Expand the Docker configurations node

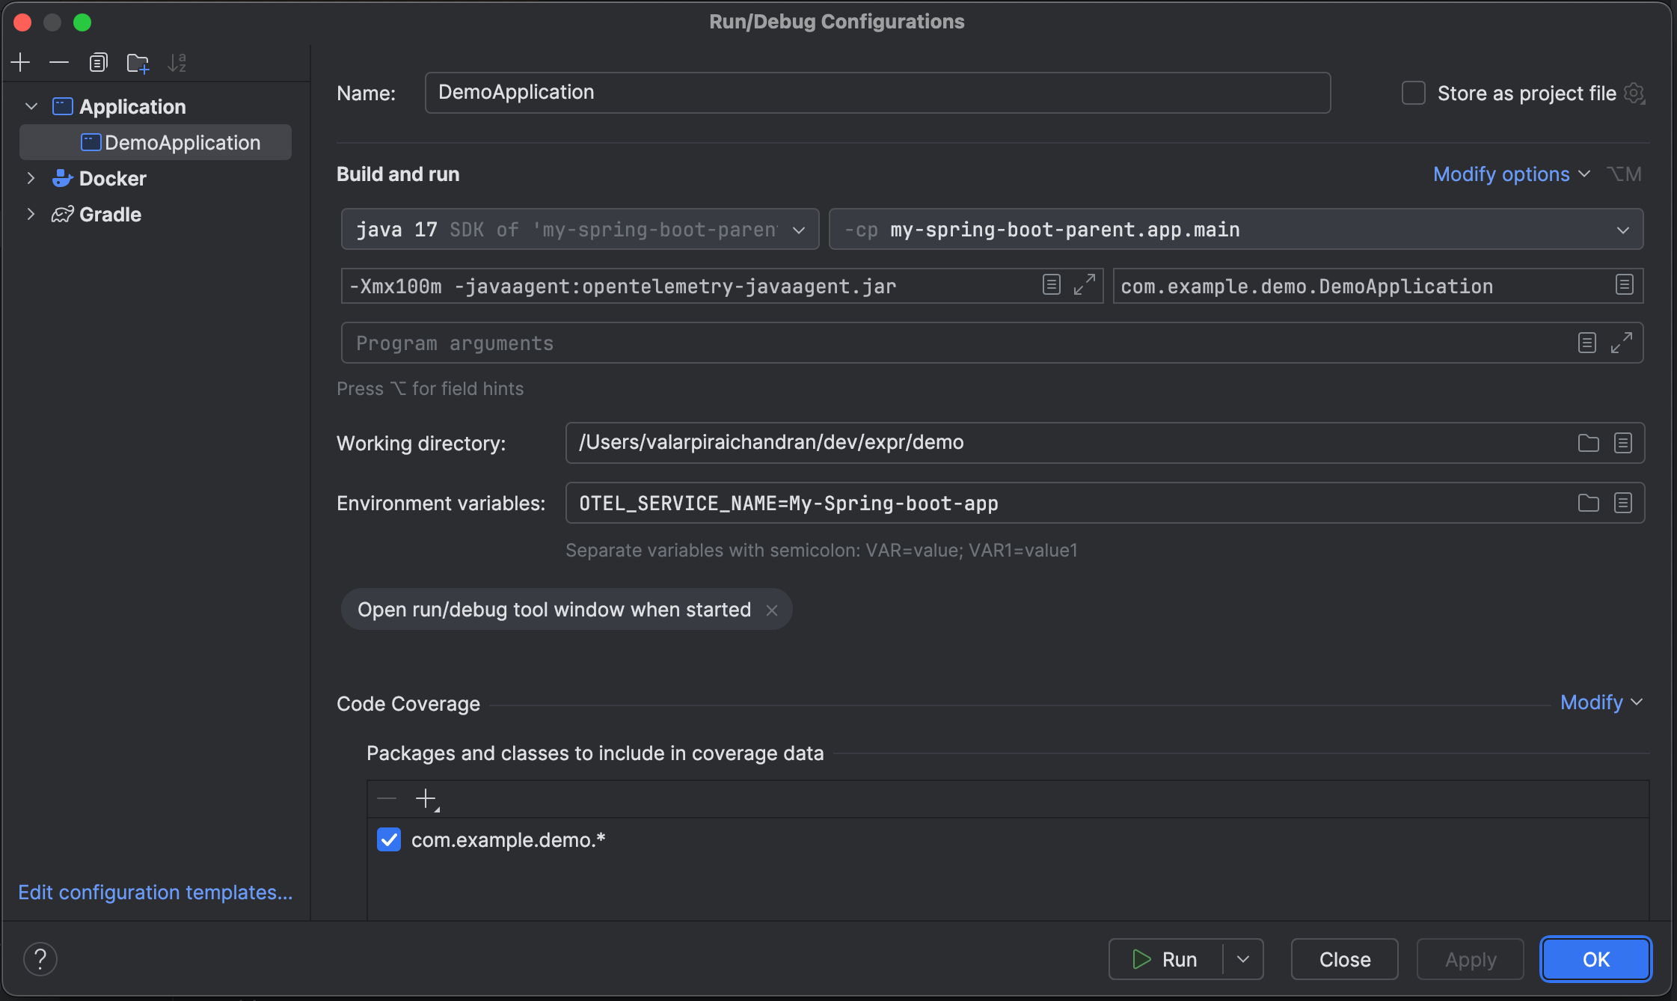31,178
